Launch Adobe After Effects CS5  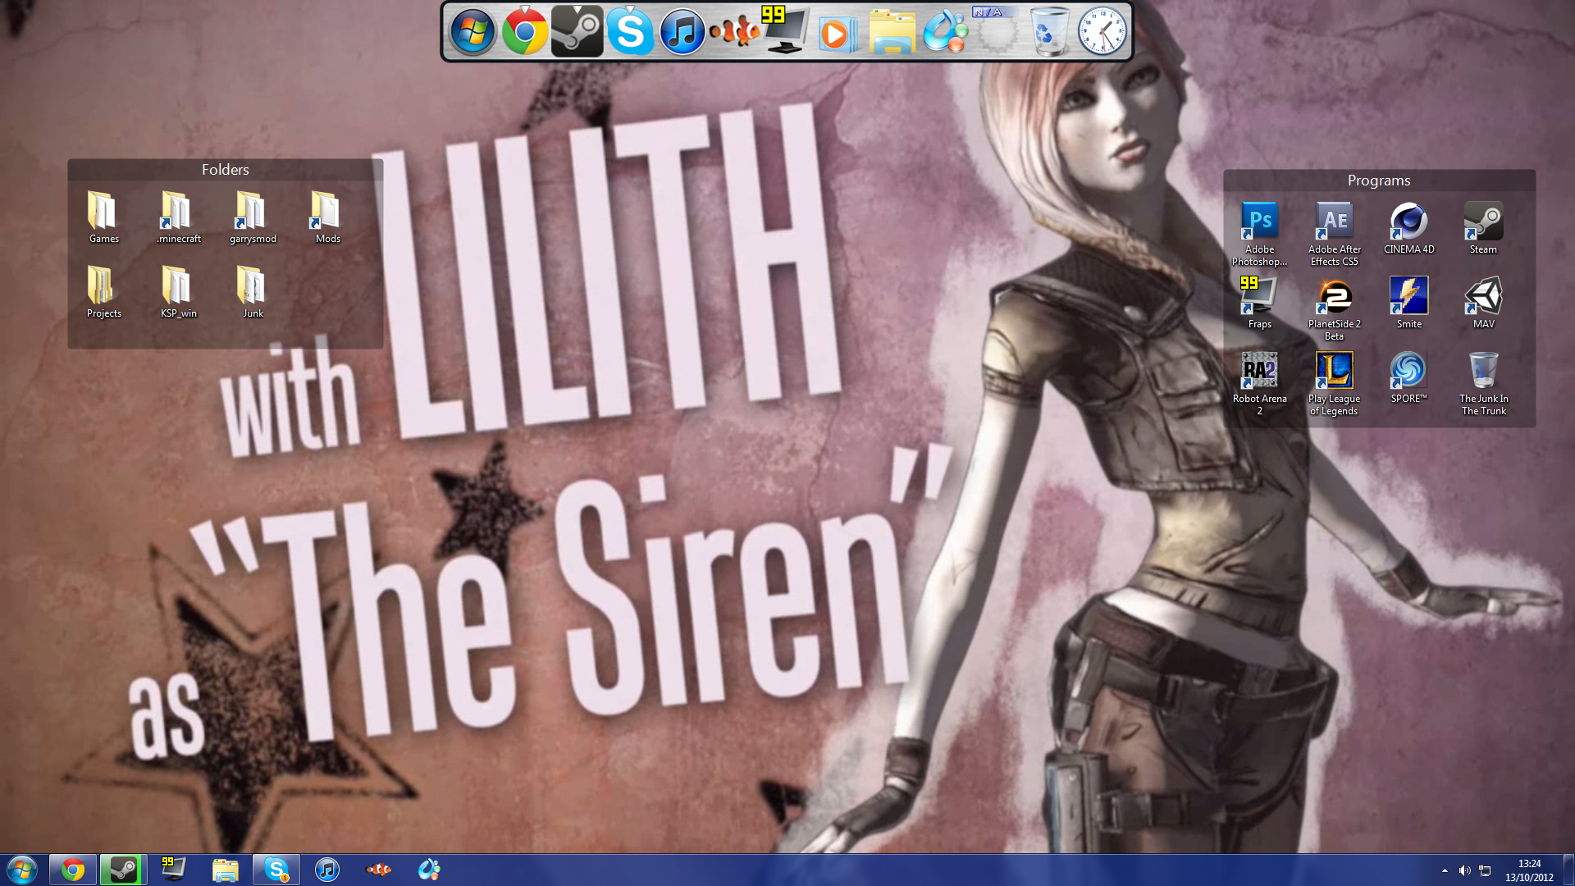pos(1335,234)
